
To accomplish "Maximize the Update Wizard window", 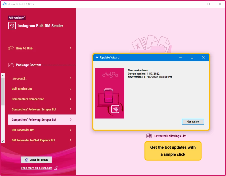I will (192, 57).
